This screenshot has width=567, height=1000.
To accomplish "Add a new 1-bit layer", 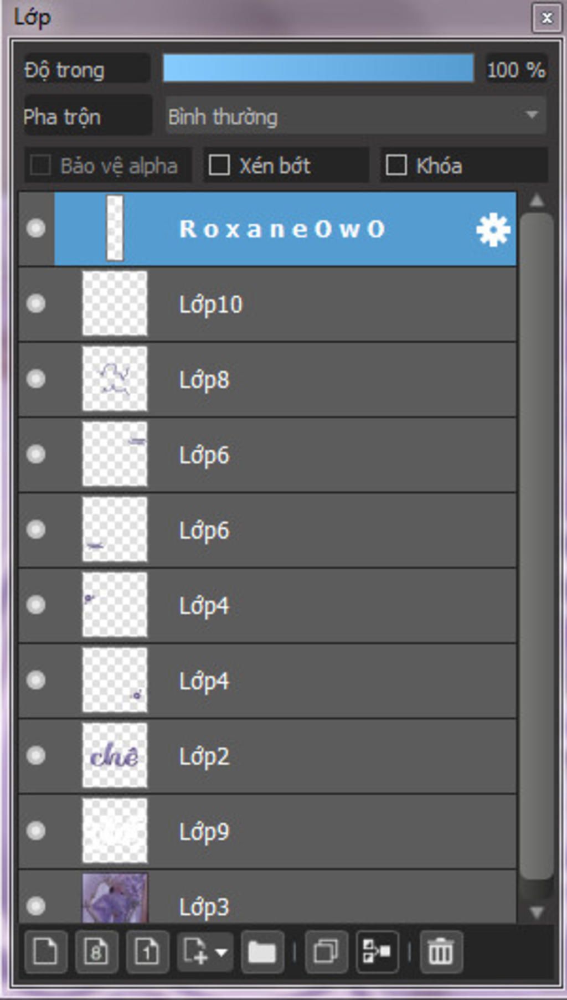I will (x=147, y=952).
